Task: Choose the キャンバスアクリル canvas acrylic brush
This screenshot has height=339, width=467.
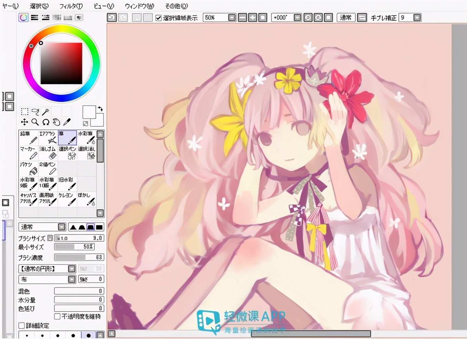Action: point(29,199)
